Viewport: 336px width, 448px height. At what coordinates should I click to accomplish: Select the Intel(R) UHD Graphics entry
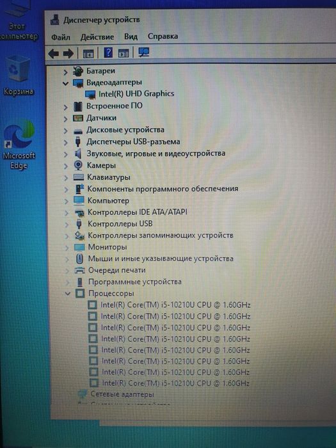136,93
